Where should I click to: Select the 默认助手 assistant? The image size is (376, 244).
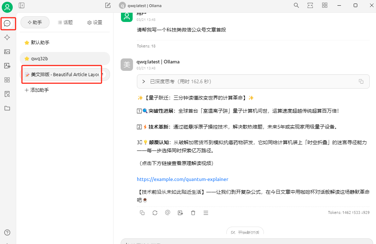(40, 42)
